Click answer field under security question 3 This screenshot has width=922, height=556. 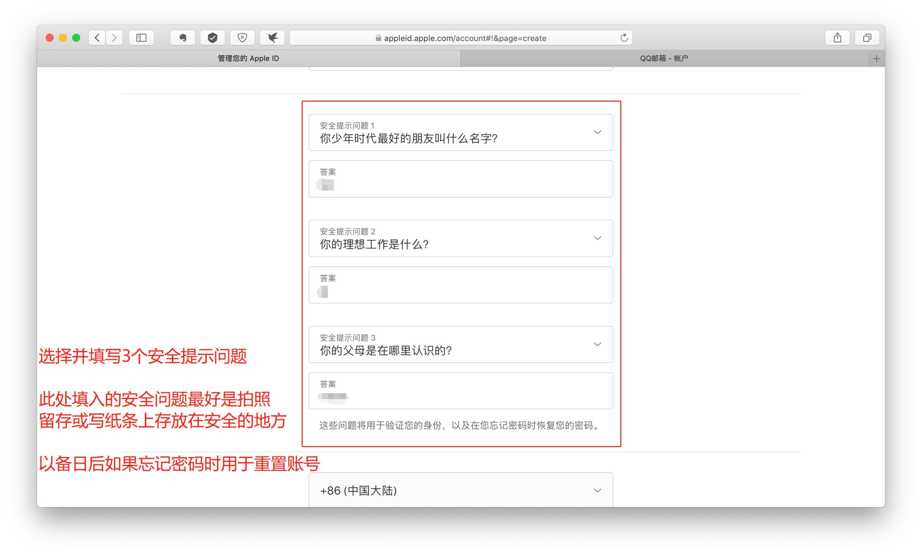pos(461,391)
